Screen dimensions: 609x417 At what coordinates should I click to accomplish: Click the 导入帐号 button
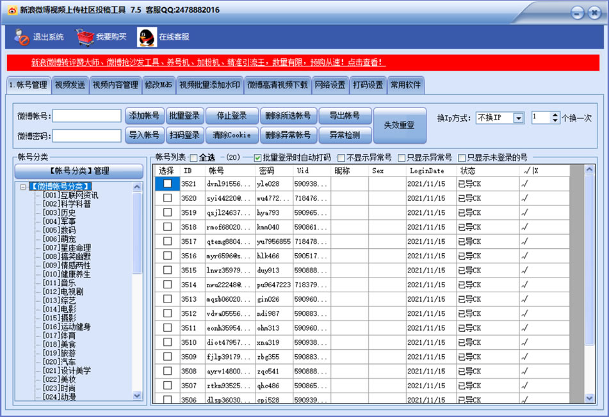click(x=144, y=136)
